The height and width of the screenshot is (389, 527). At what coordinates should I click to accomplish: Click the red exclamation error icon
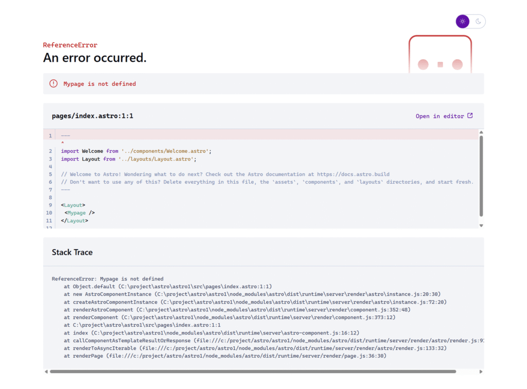54,83
